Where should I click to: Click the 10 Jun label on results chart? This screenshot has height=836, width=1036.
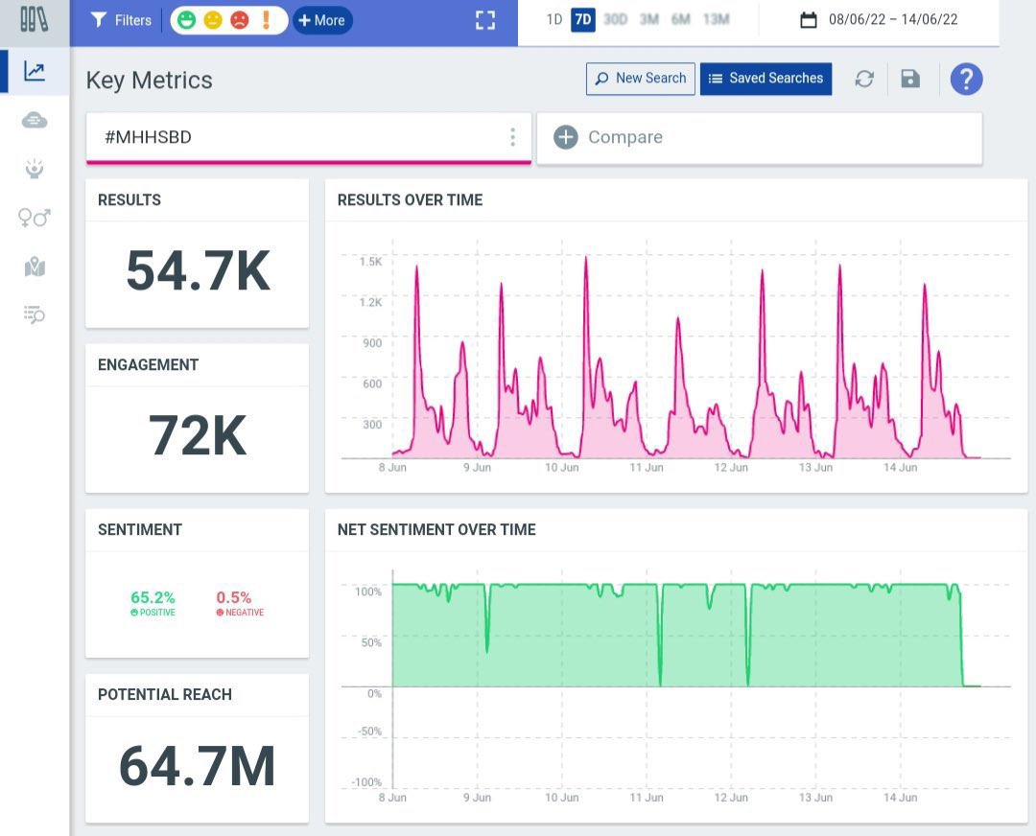[x=561, y=468]
